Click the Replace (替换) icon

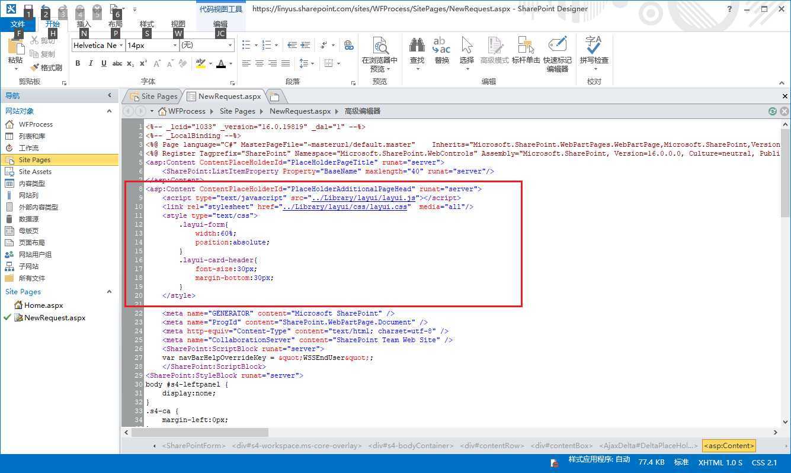coord(442,46)
